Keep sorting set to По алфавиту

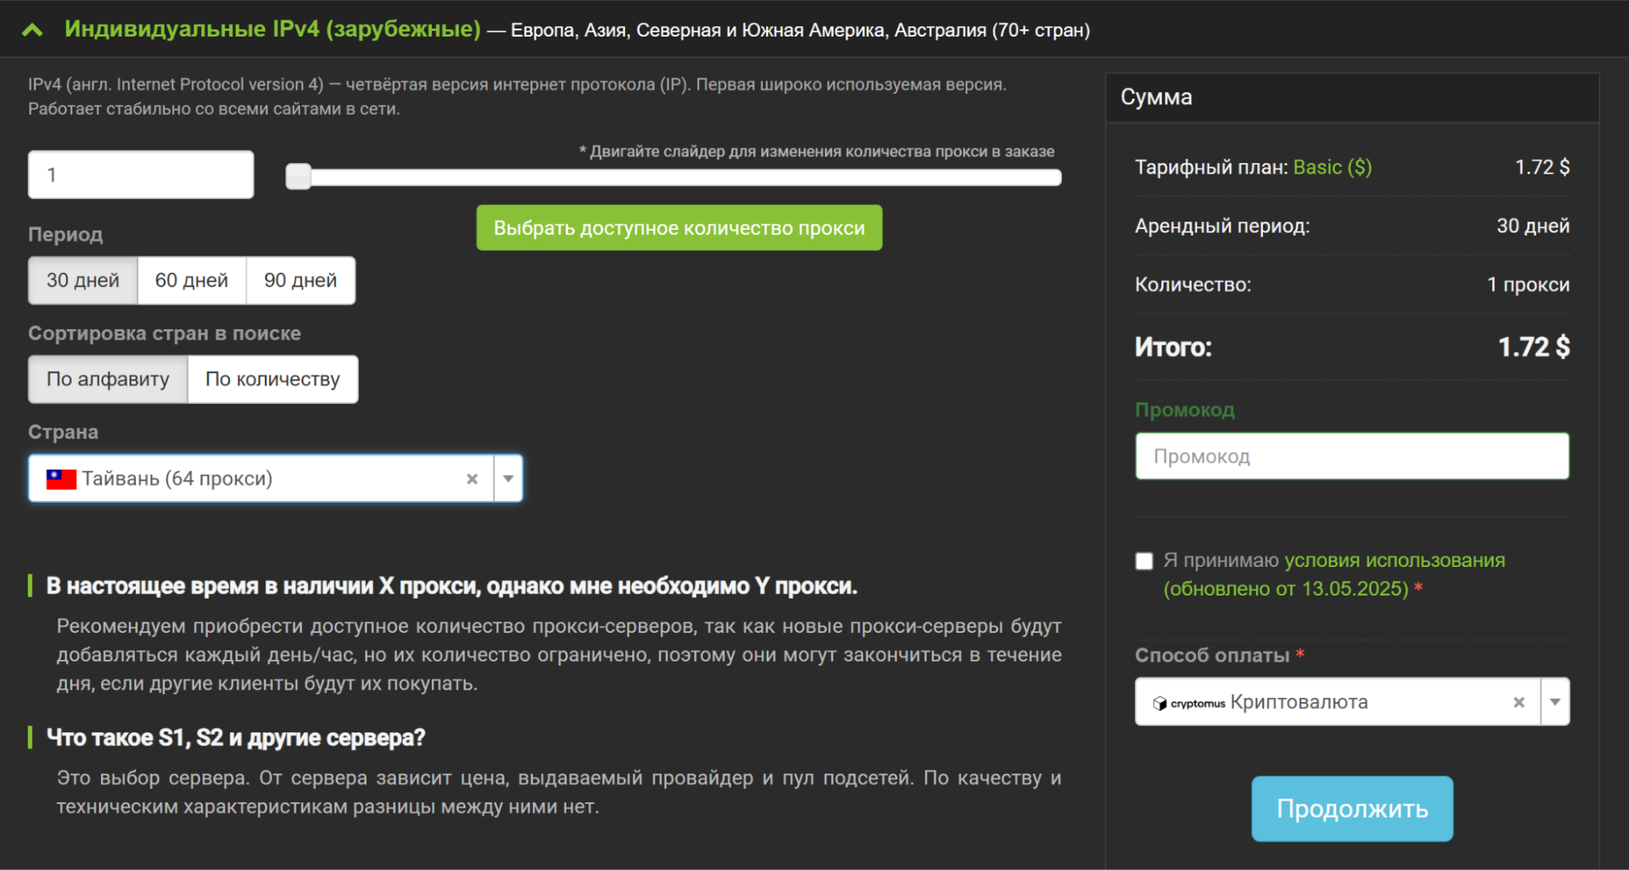tap(108, 379)
